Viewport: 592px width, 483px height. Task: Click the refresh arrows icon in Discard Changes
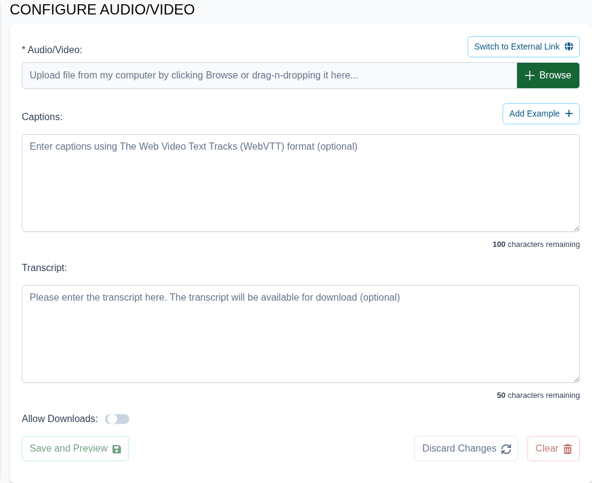click(x=506, y=449)
